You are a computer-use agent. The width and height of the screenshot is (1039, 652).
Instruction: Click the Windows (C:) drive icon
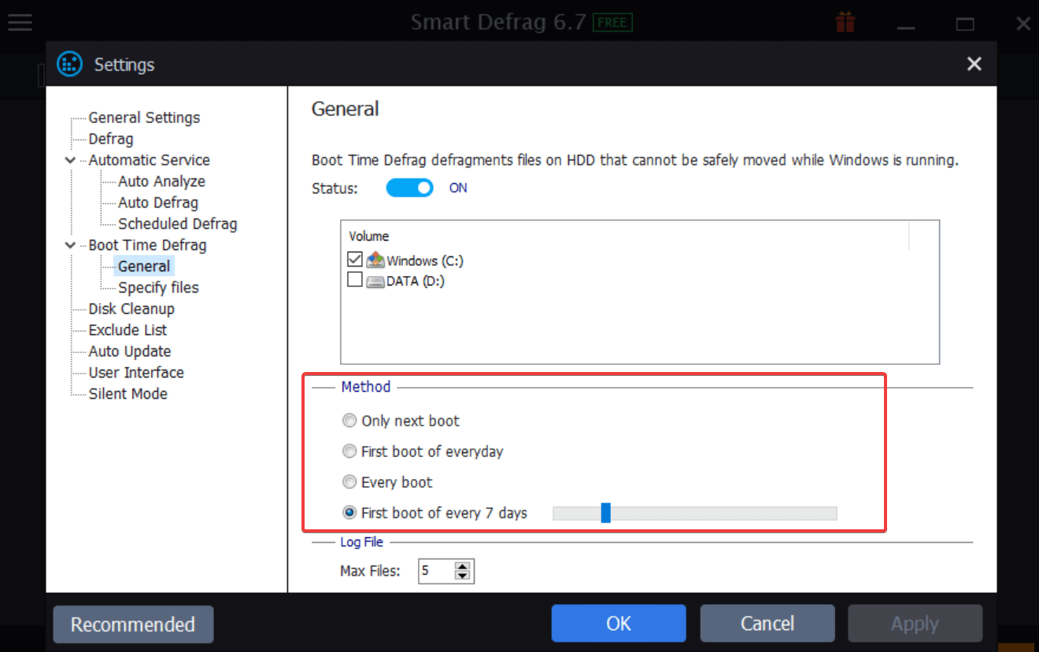coord(375,260)
